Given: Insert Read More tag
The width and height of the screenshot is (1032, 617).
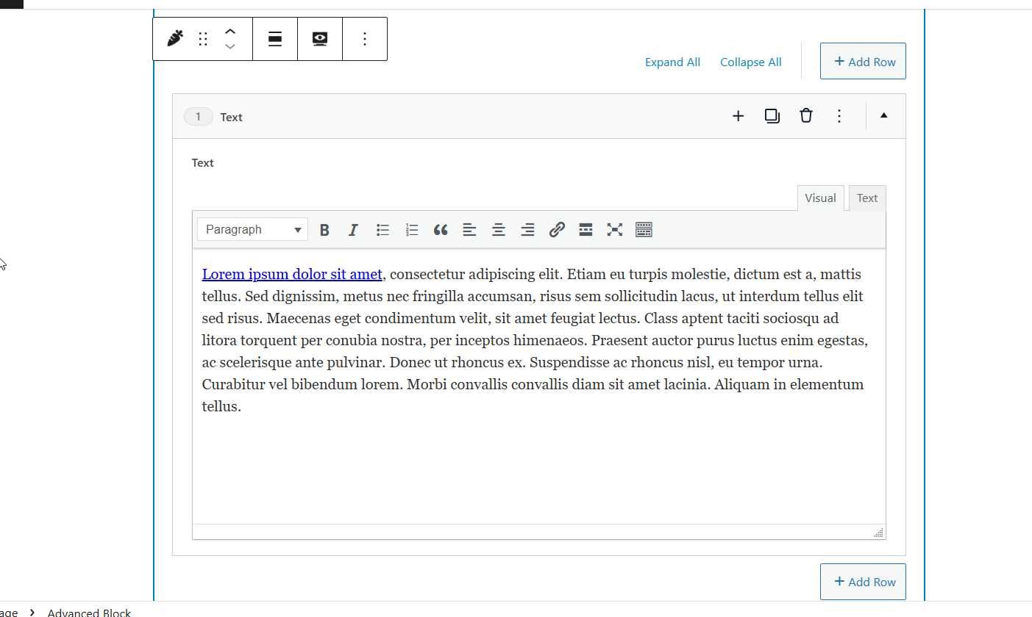Looking at the screenshot, I should coord(586,230).
